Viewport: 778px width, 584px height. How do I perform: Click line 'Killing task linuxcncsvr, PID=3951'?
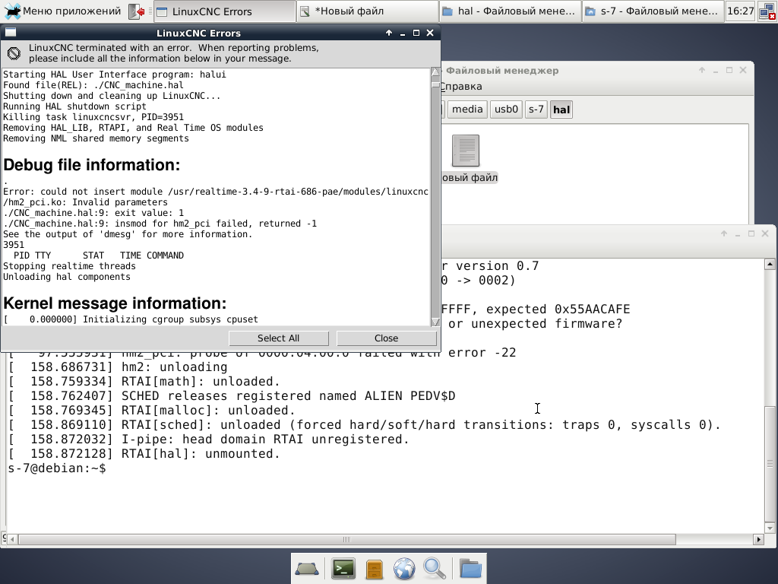pos(93,117)
